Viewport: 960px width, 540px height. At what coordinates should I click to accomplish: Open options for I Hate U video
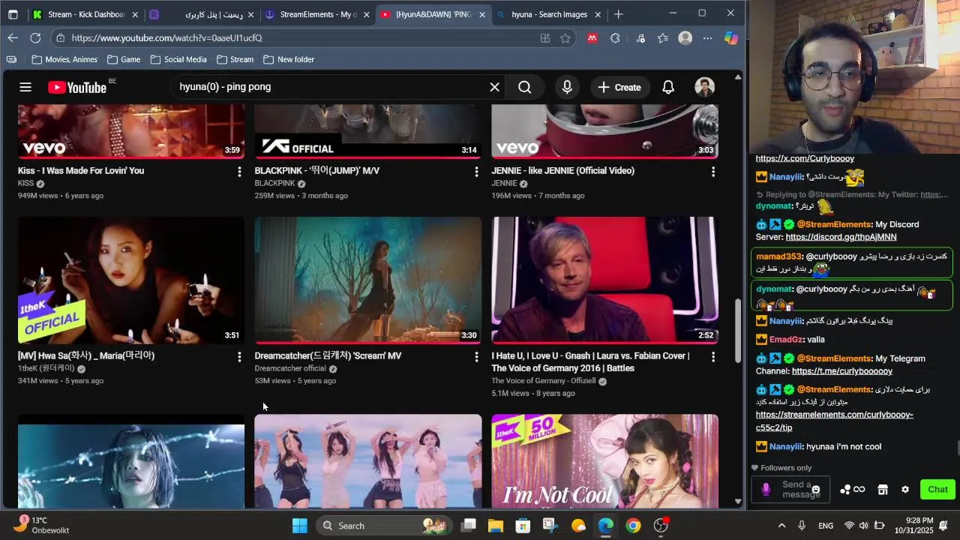[x=713, y=357]
